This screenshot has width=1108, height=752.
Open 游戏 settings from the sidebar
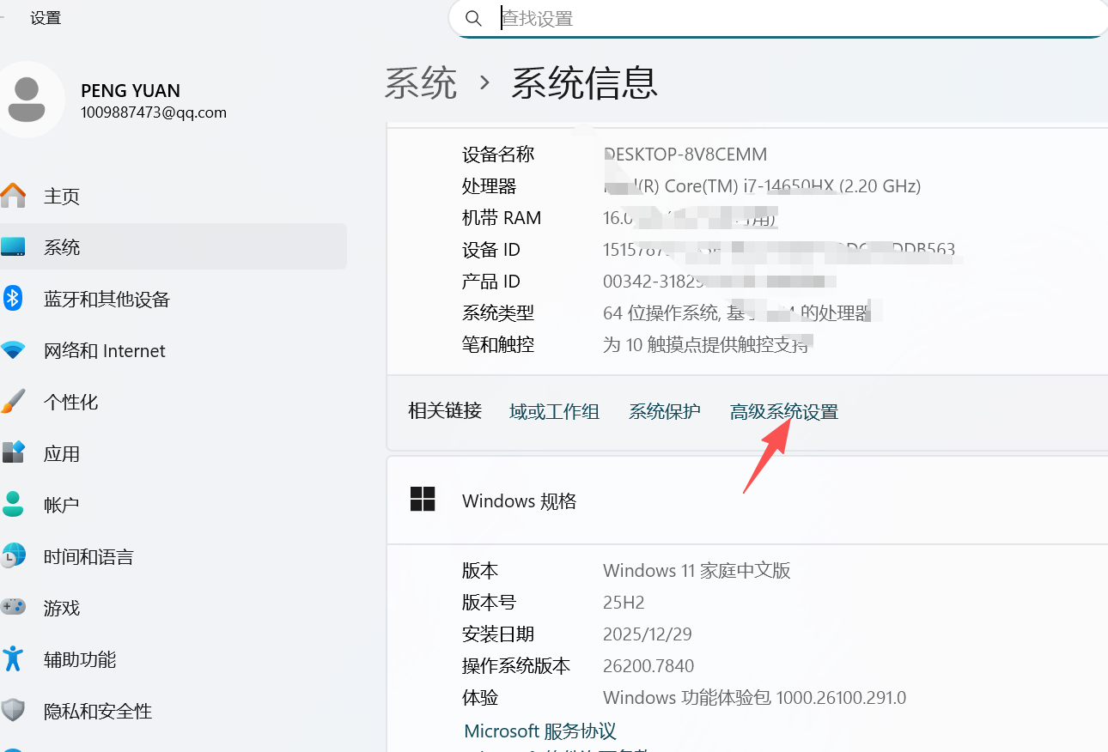[x=62, y=608]
